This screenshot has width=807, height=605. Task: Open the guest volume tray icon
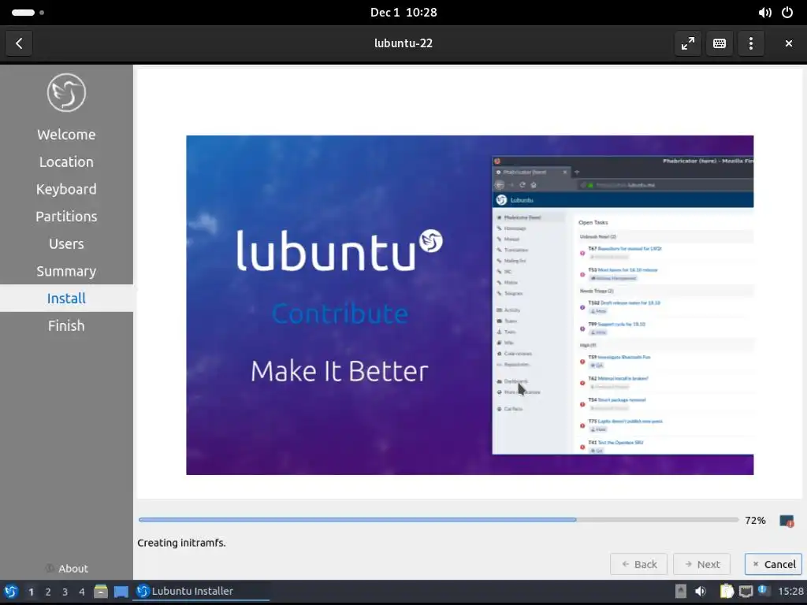pos(701,592)
